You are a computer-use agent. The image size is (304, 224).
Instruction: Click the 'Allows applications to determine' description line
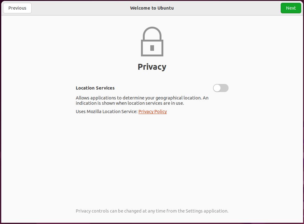(142, 98)
